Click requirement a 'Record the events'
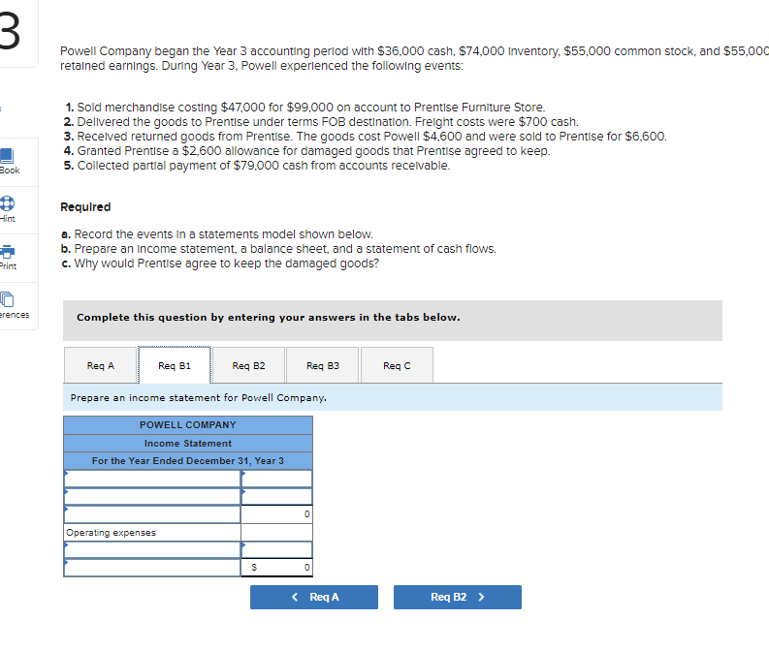This screenshot has height=651, width=769. coord(217,234)
